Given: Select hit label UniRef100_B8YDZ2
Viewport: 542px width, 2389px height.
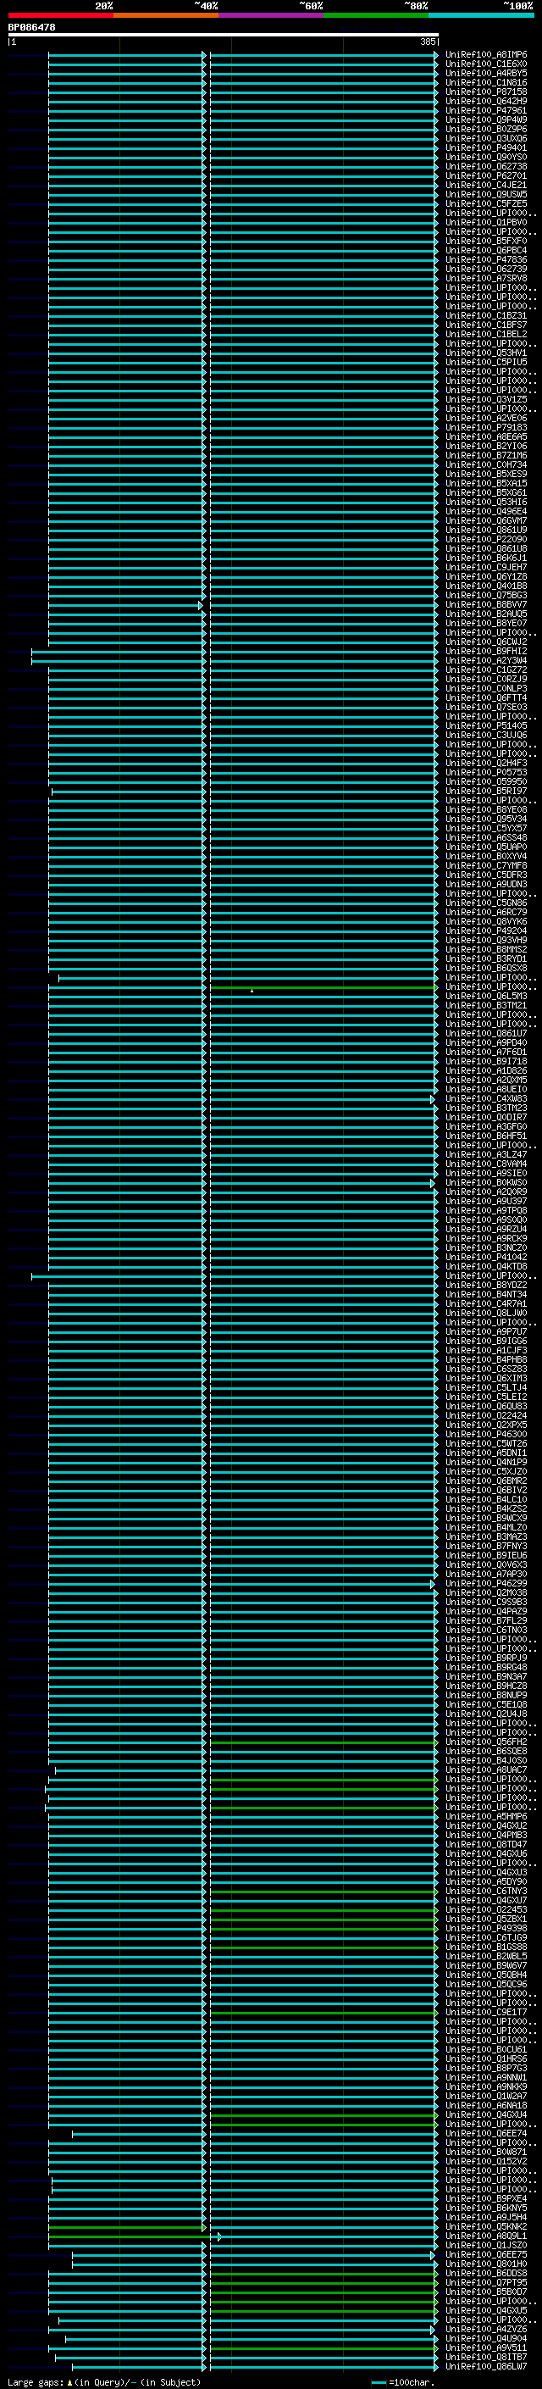Looking at the screenshot, I should coord(486,1286).
